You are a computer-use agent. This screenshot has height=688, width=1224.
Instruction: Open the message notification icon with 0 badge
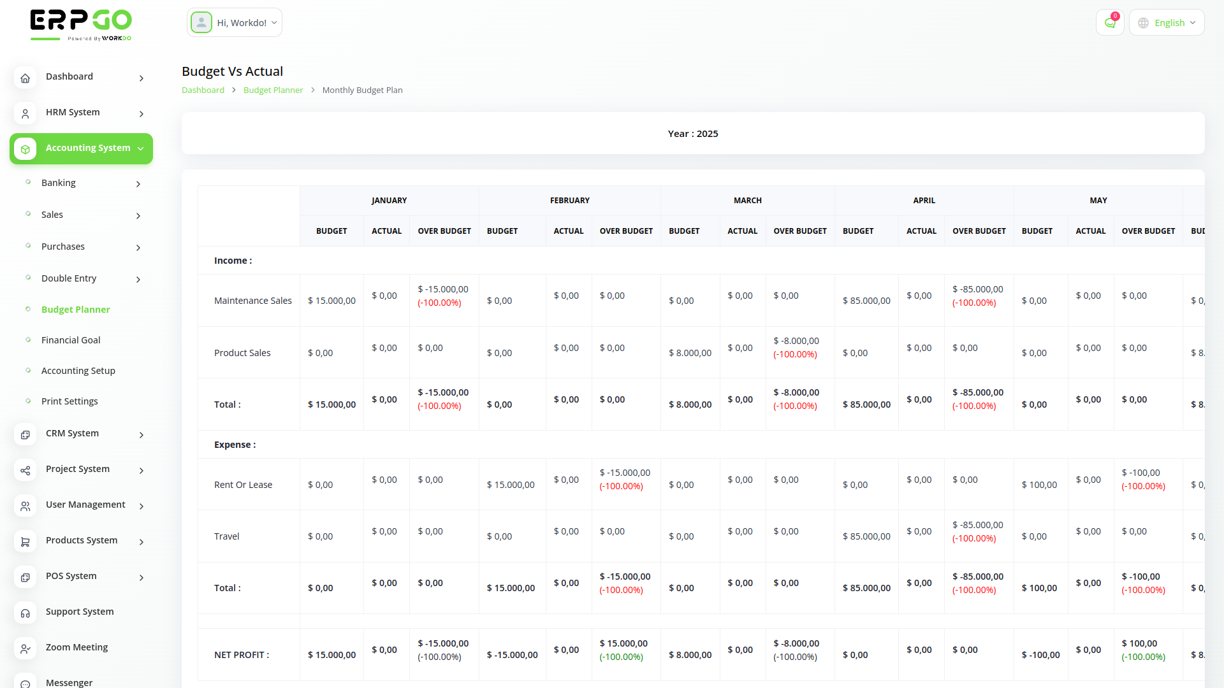pos(1110,22)
